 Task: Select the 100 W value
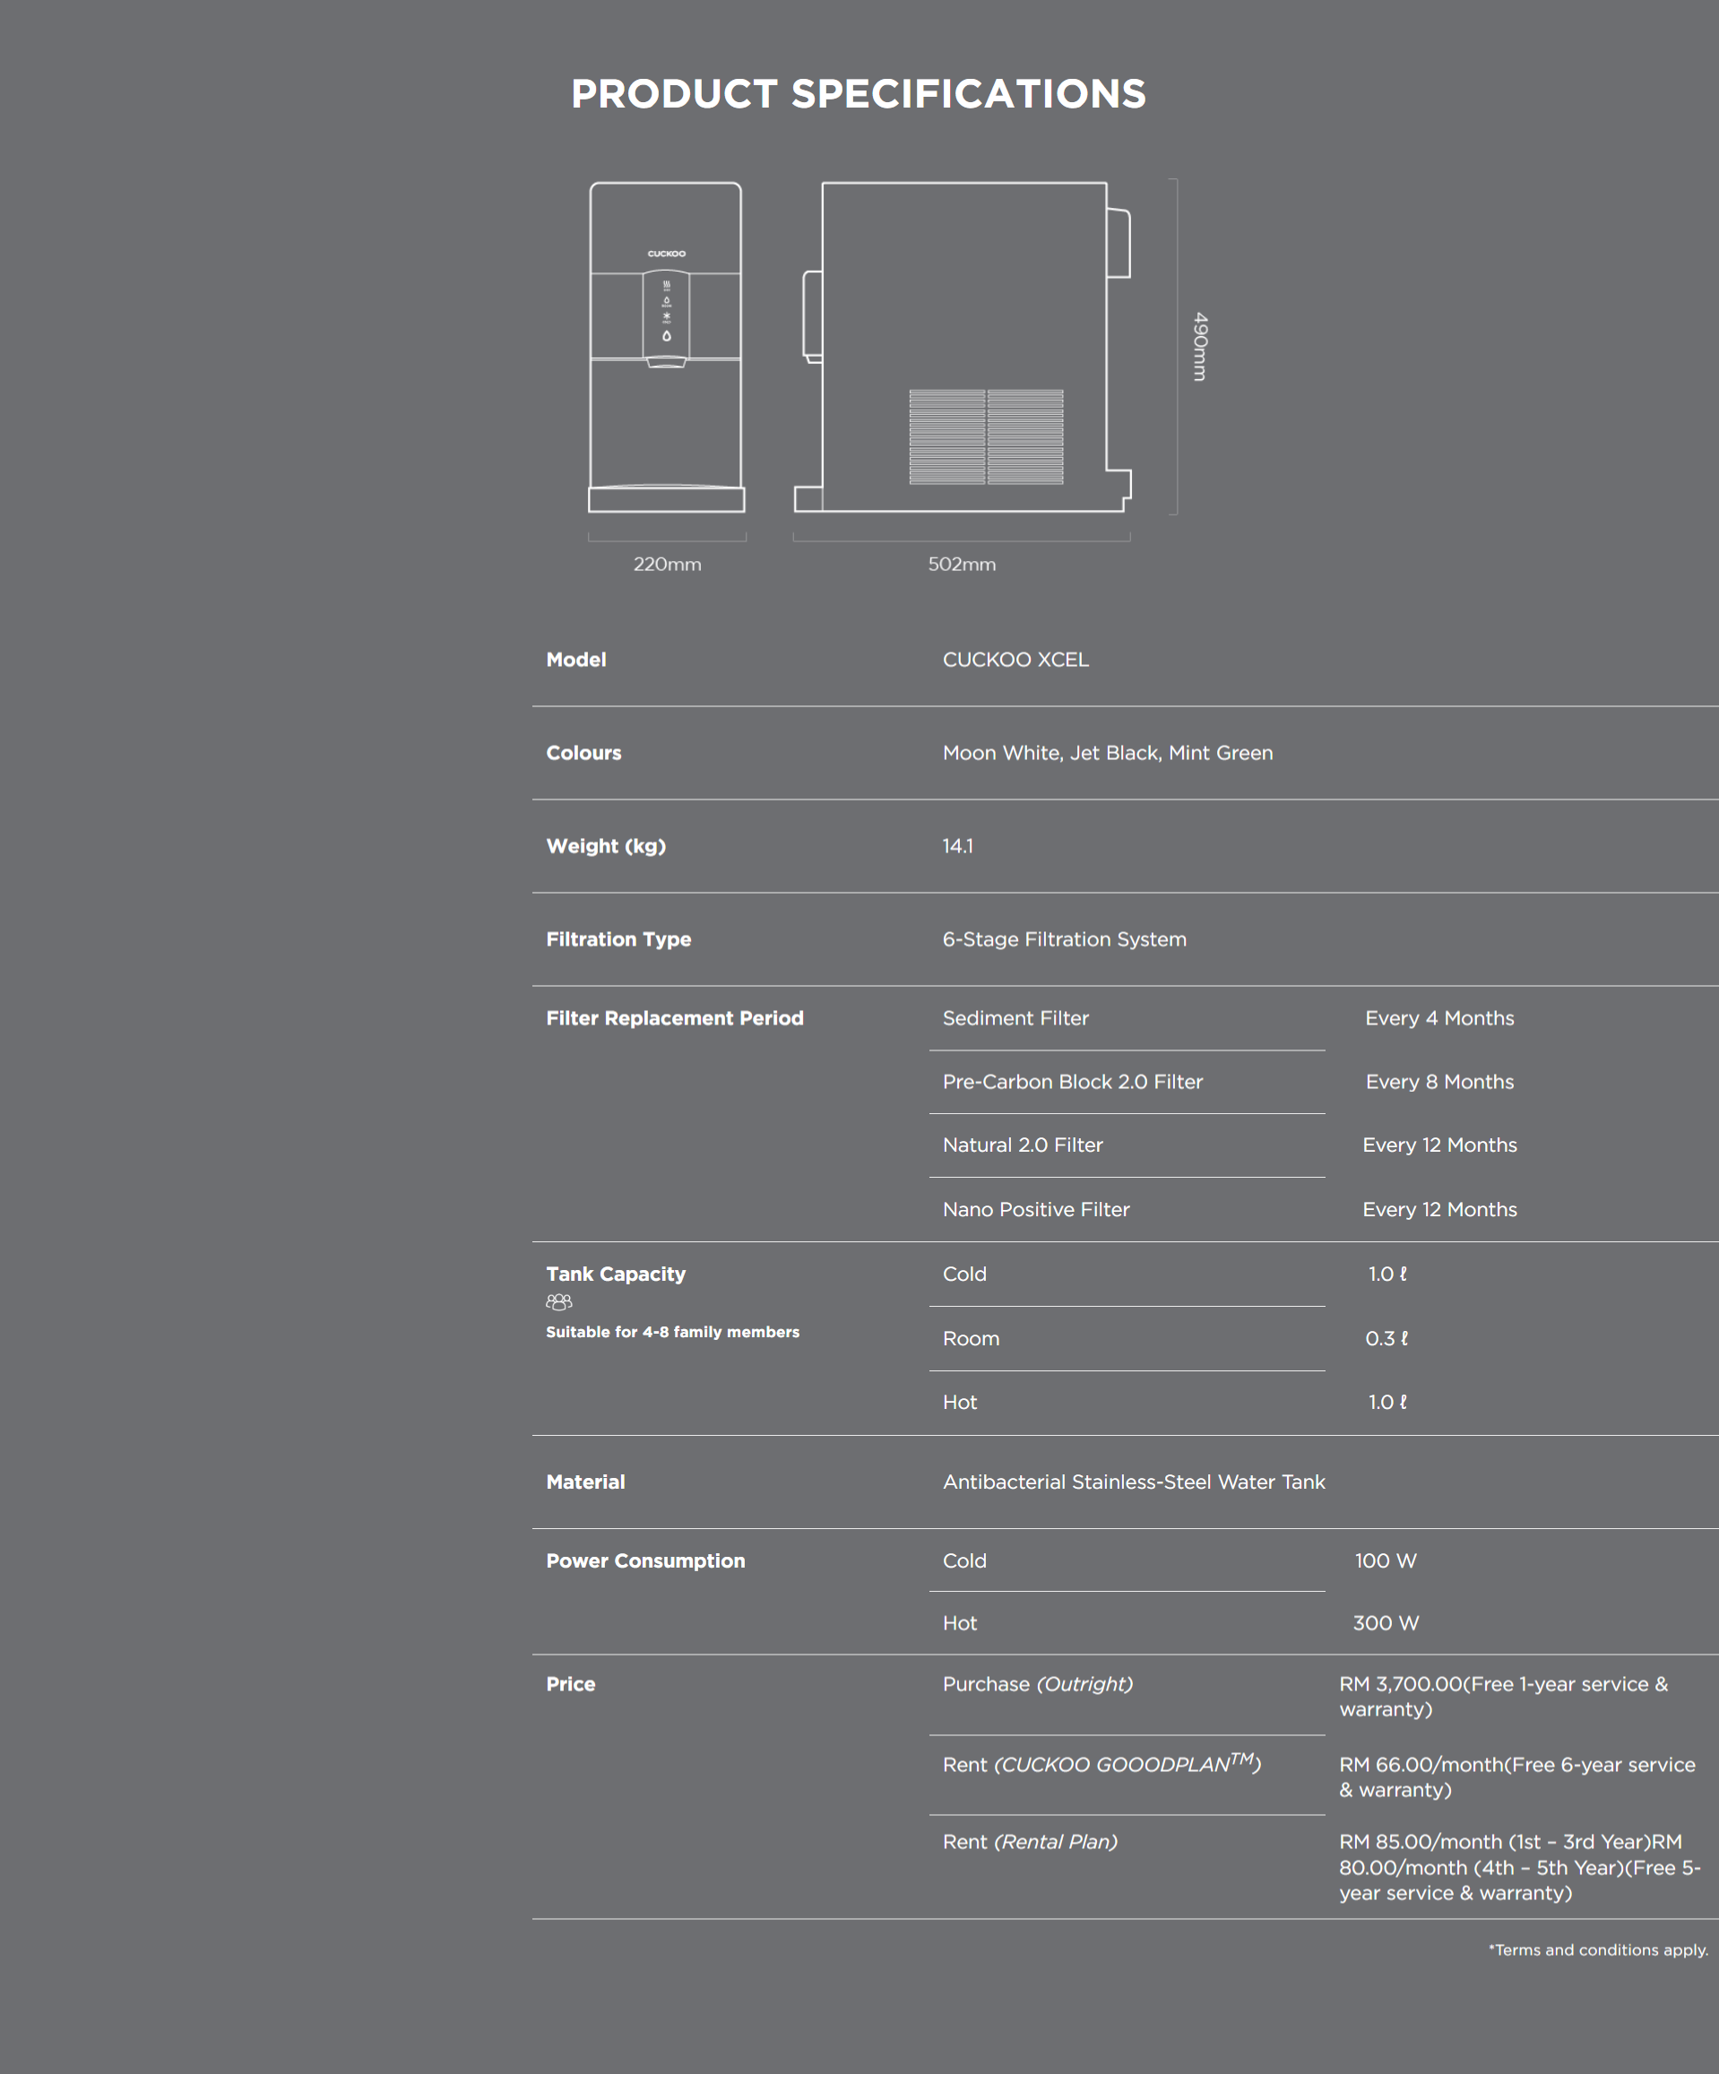[1386, 1560]
